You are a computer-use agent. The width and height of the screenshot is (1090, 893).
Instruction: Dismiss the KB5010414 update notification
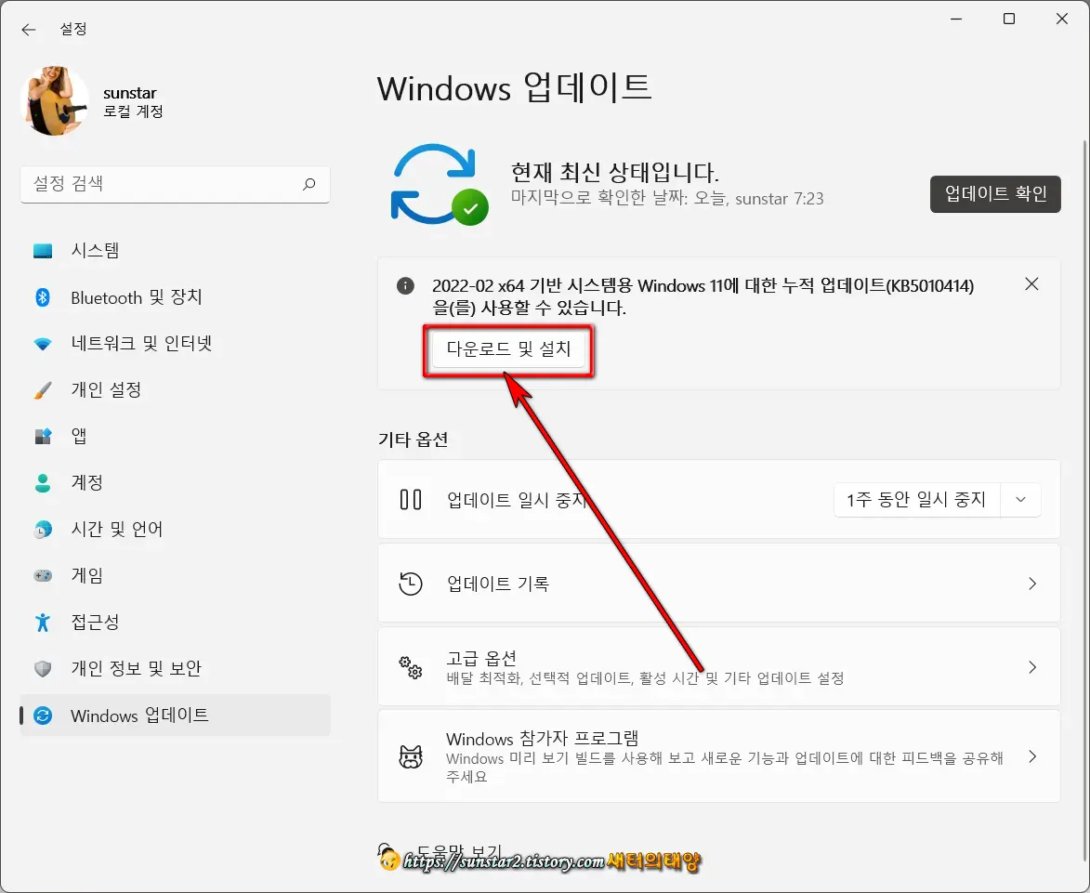[1031, 284]
